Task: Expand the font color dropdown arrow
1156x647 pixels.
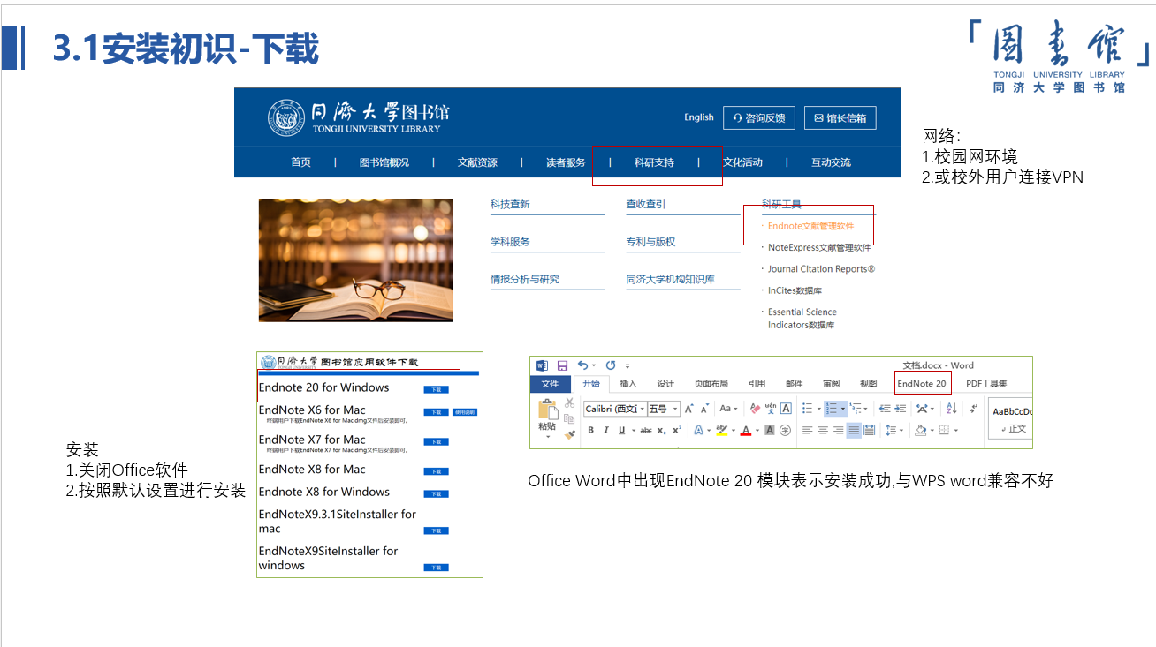Action: click(x=757, y=430)
